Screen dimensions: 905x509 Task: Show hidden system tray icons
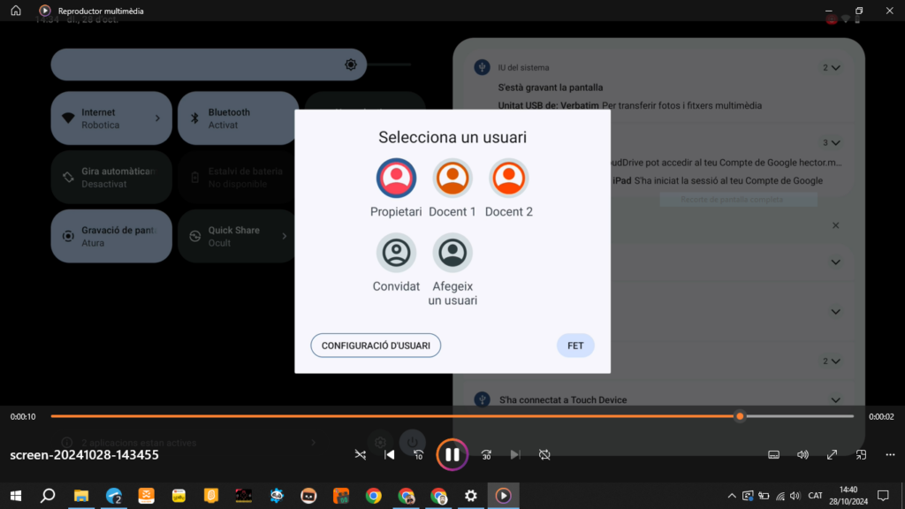pyautogui.click(x=731, y=496)
